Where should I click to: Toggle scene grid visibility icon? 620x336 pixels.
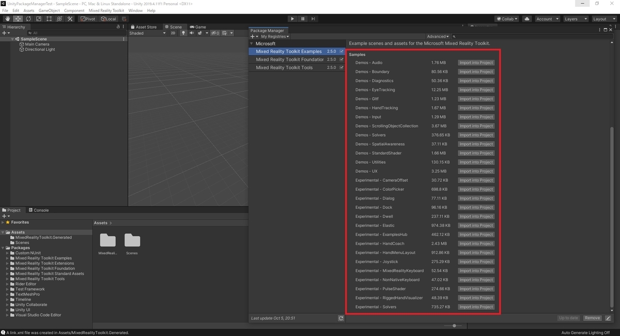(x=225, y=33)
